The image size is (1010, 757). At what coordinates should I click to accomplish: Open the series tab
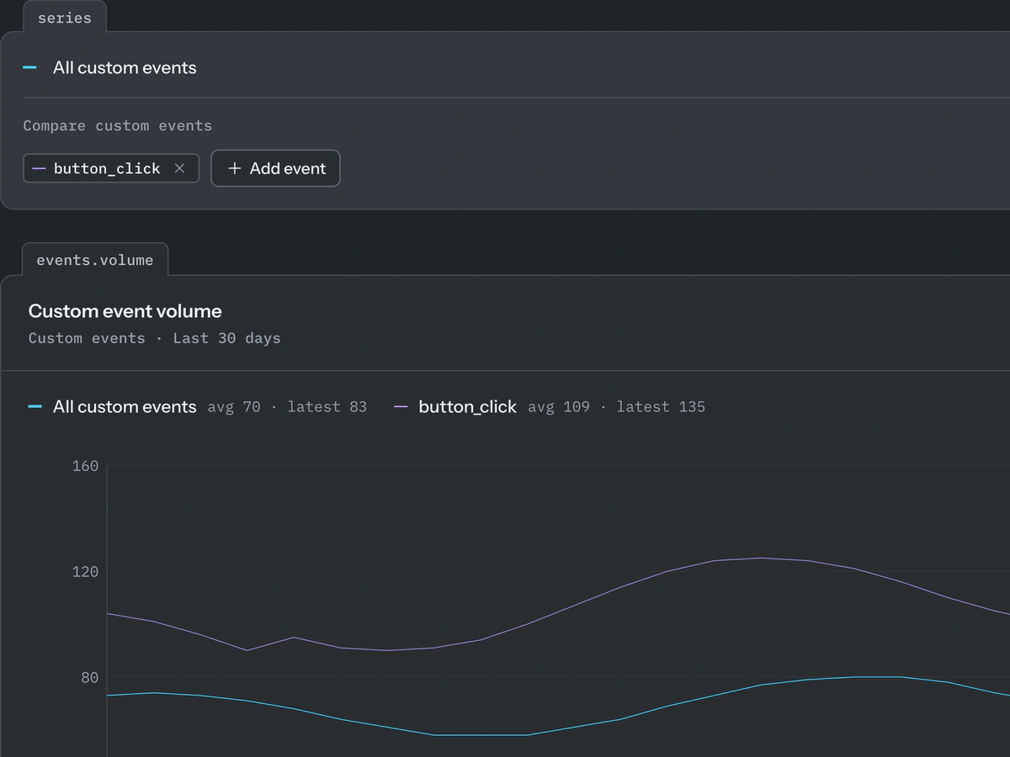pos(65,18)
